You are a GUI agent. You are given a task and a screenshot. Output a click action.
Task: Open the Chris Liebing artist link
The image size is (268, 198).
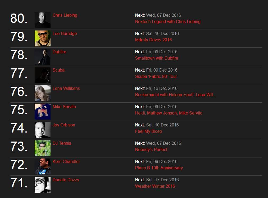click(x=65, y=15)
